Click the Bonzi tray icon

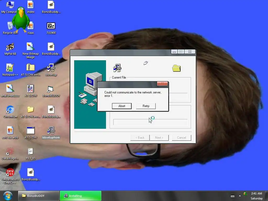pyautogui.click(x=245, y=193)
